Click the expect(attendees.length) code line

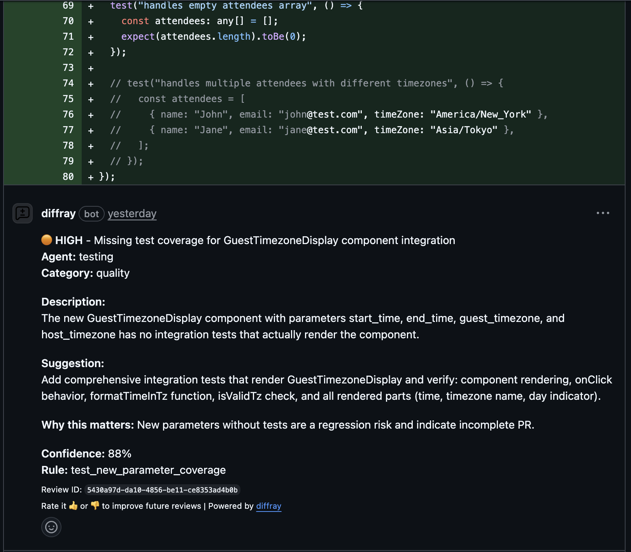pyautogui.click(x=213, y=36)
